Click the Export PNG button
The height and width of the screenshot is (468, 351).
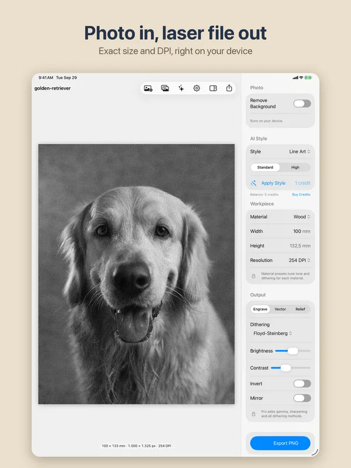click(280, 443)
